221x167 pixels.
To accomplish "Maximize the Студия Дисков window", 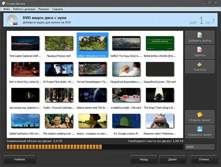I will pos(210,3).
